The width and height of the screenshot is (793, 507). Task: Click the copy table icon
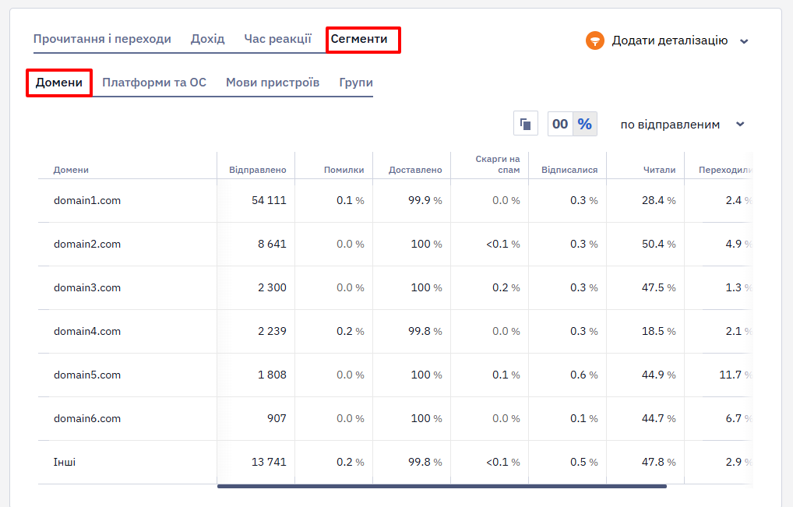click(526, 124)
